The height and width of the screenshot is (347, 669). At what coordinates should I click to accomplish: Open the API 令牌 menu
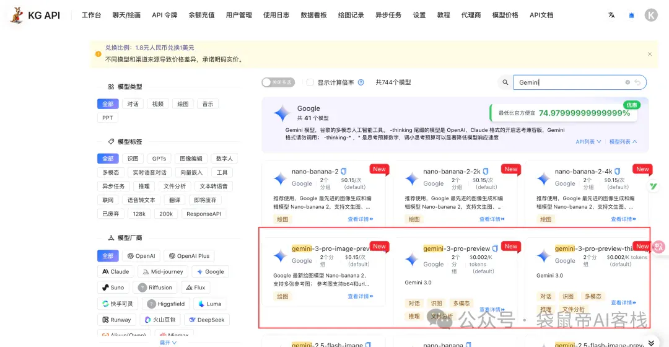pyautogui.click(x=164, y=15)
